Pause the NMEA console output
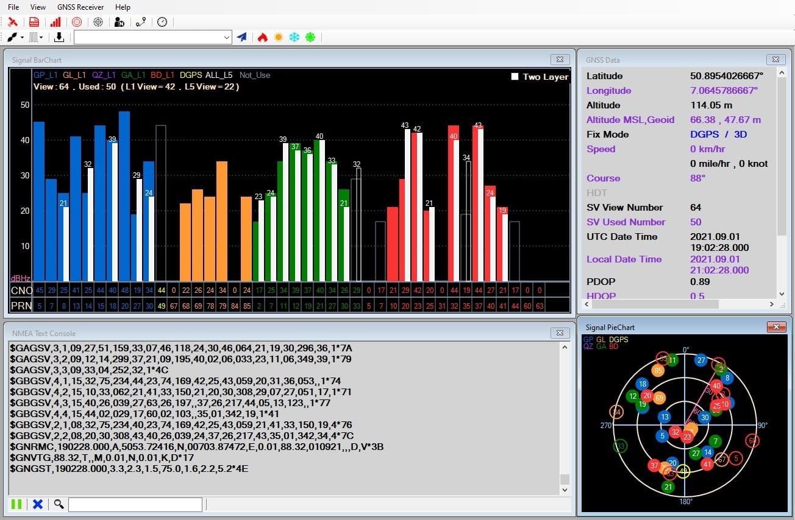 [16, 504]
